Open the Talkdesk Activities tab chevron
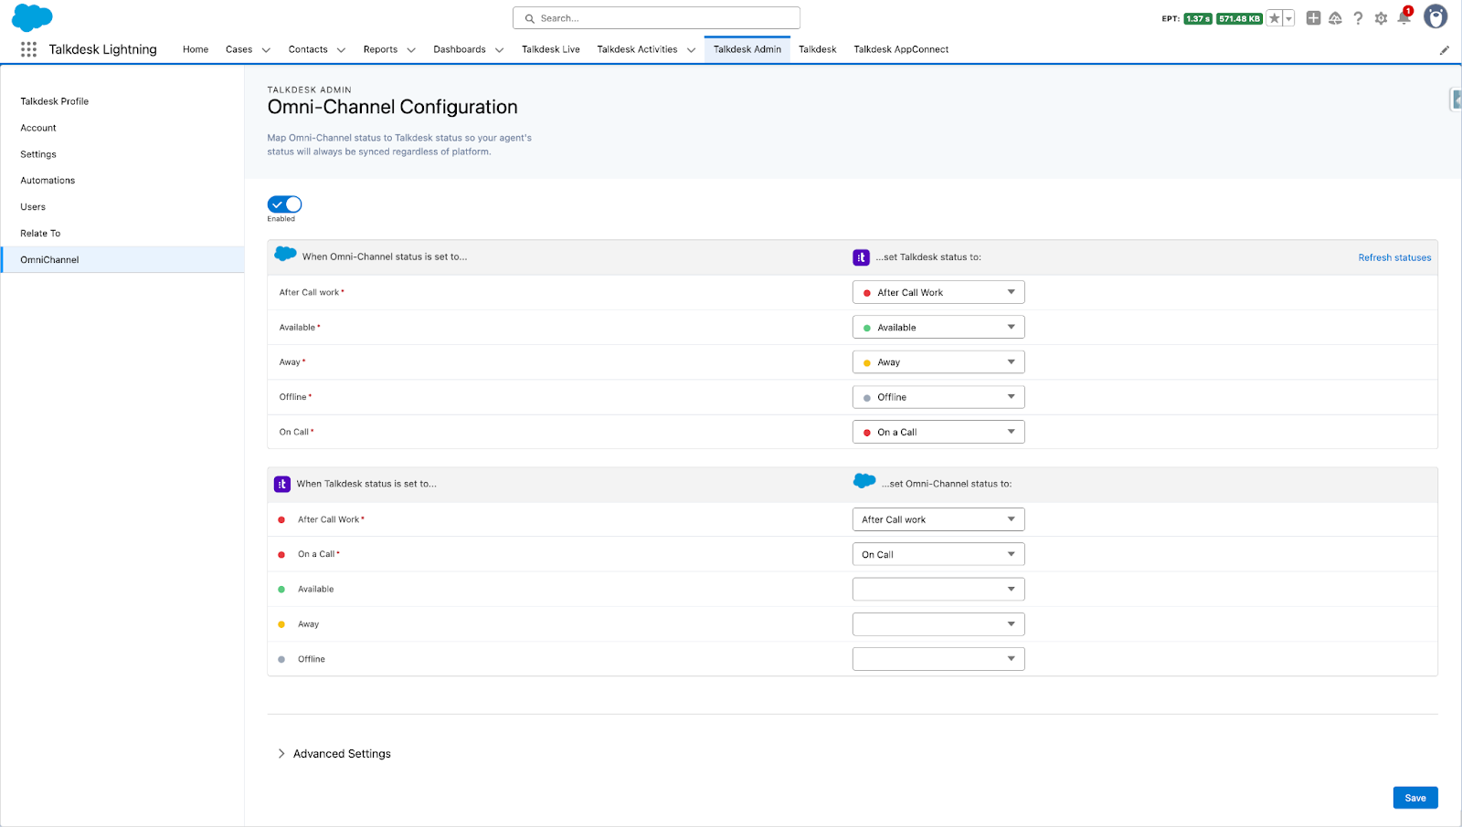Image resolution: width=1462 pixels, height=827 pixels. (691, 50)
